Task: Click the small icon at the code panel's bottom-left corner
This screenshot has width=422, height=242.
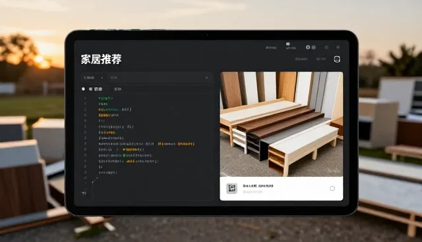Action: coord(84,193)
